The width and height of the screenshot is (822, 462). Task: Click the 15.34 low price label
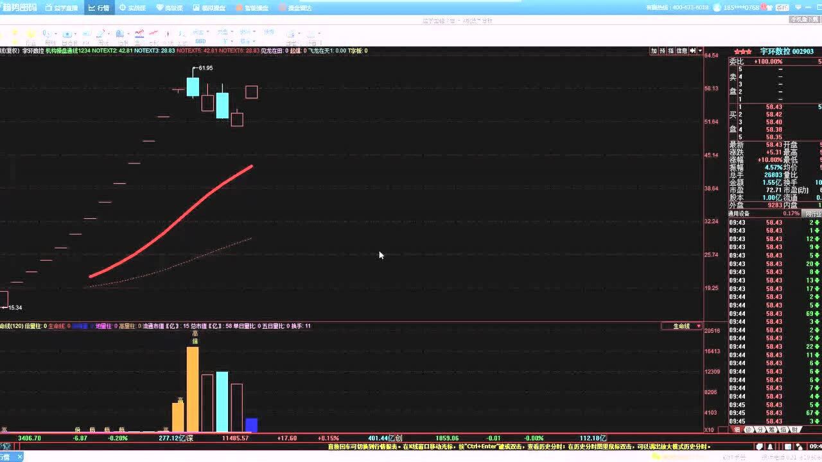pos(14,307)
